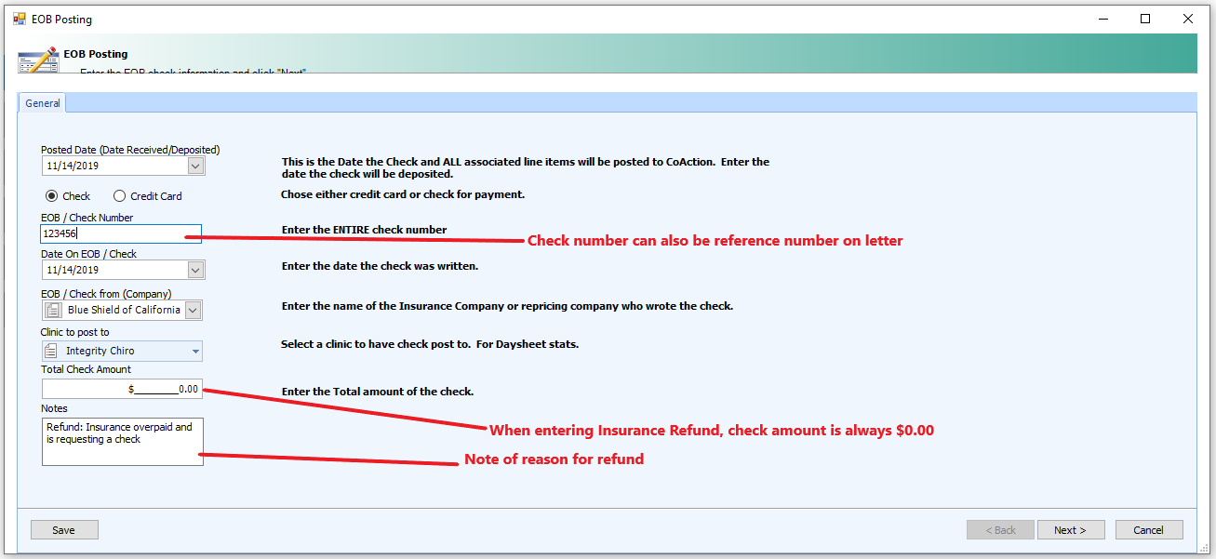This screenshot has height=559, width=1216.
Task: Click the Cancel button
Action: [1149, 530]
